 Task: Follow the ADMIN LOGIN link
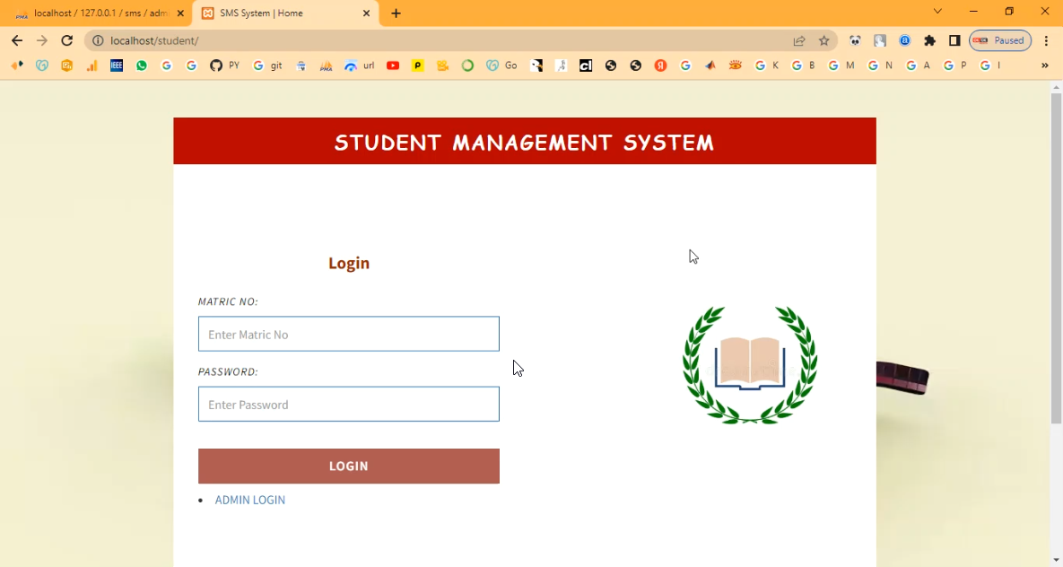click(x=249, y=500)
